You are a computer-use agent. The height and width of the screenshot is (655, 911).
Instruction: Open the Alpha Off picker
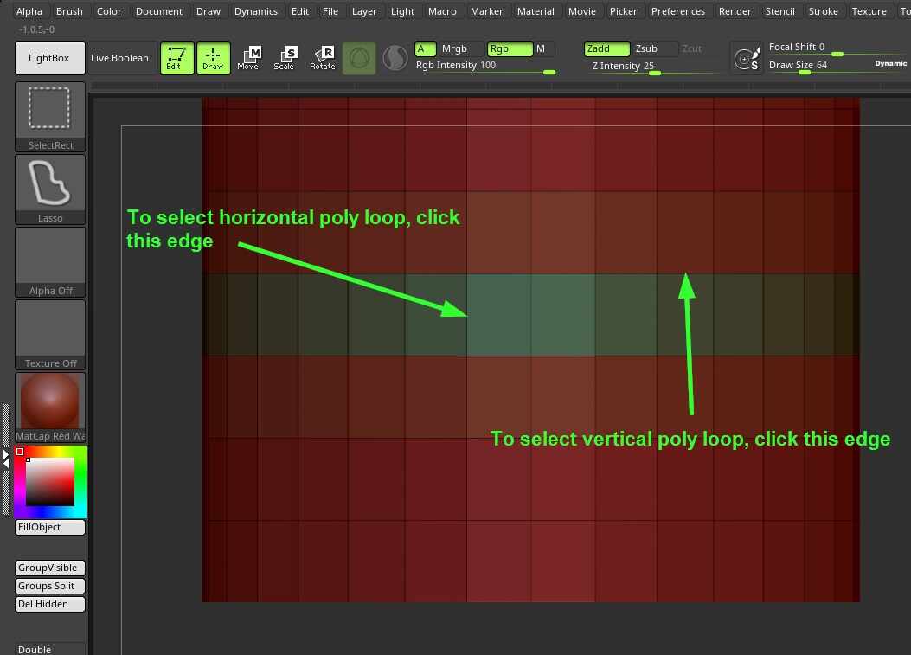(x=50, y=262)
